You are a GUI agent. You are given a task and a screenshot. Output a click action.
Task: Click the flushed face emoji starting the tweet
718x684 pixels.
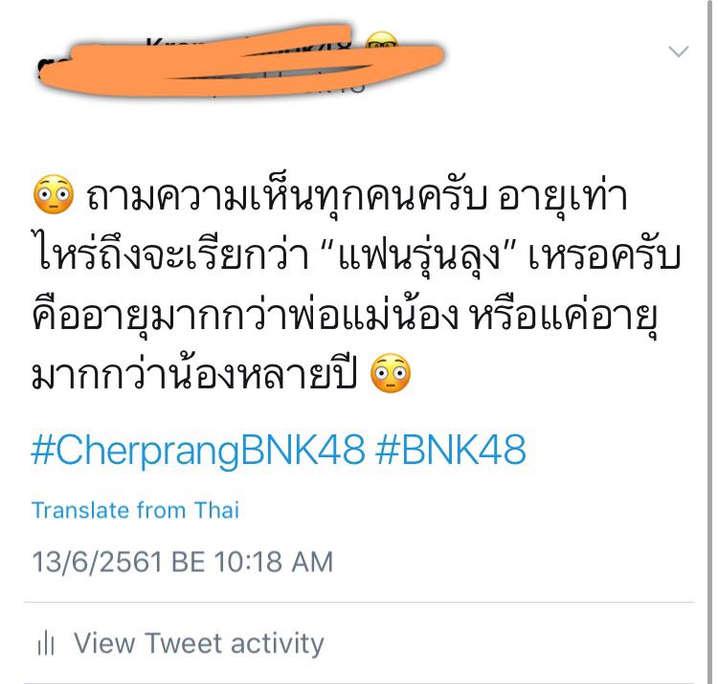(54, 194)
